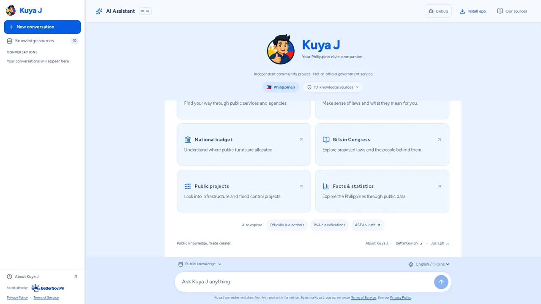This screenshot has width=541, height=304.
Task: Open Privacy Policy link below input
Action: tap(401, 298)
